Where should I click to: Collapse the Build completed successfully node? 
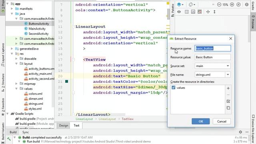[x=15, y=138]
